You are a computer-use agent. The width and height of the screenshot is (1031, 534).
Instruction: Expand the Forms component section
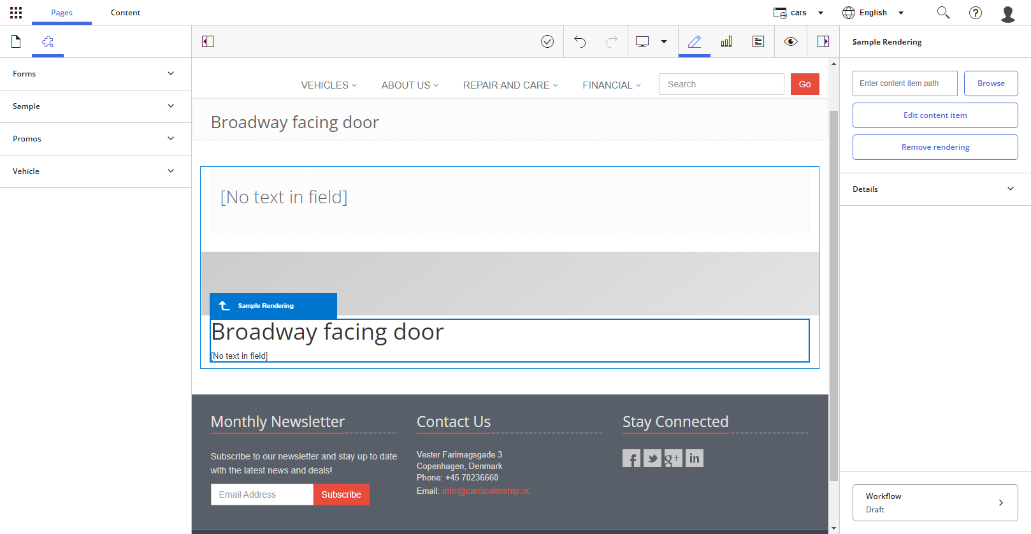96,74
